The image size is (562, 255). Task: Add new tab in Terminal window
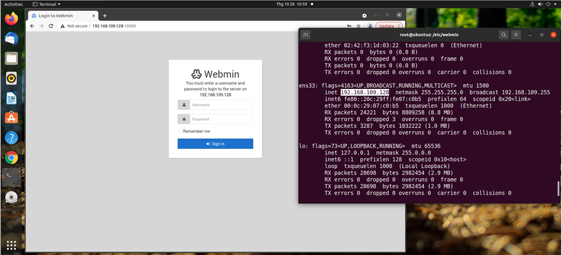[x=305, y=34]
